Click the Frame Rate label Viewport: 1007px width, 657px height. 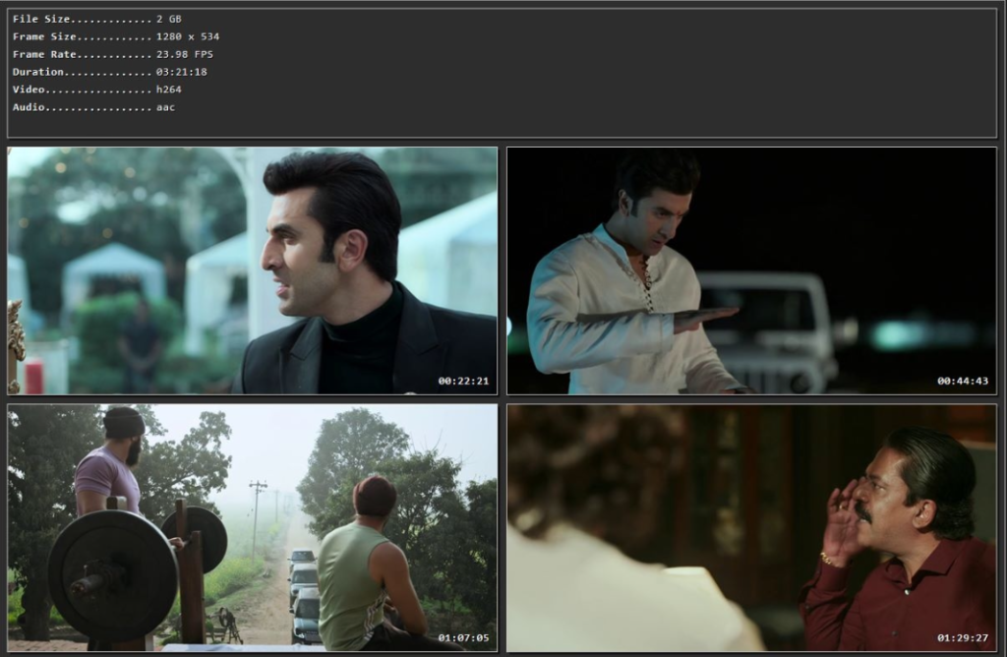click(44, 55)
